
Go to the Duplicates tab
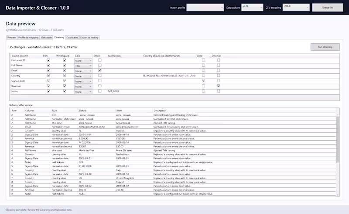(x=72, y=38)
